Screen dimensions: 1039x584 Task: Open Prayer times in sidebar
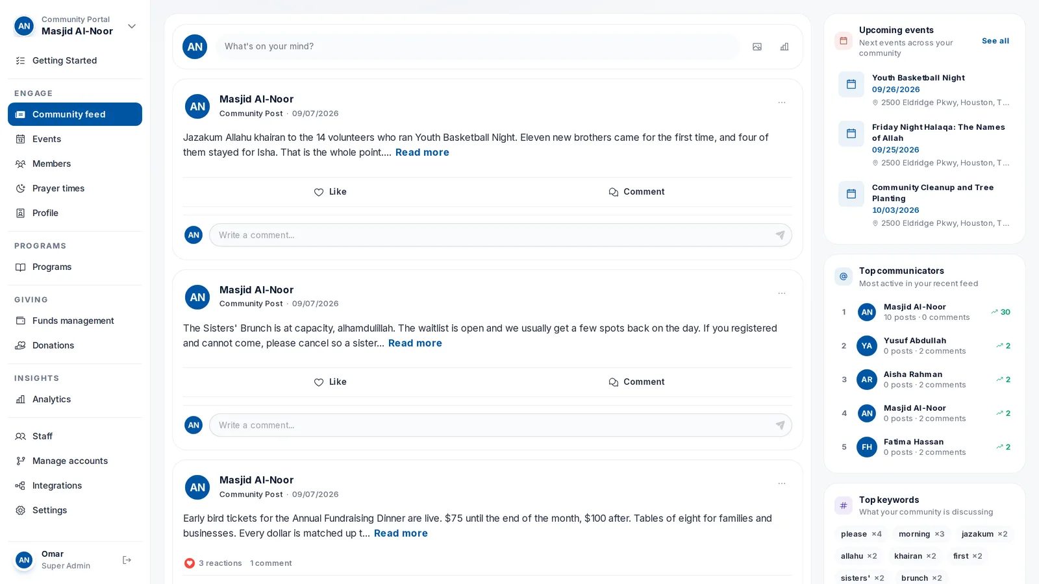tap(75, 188)
